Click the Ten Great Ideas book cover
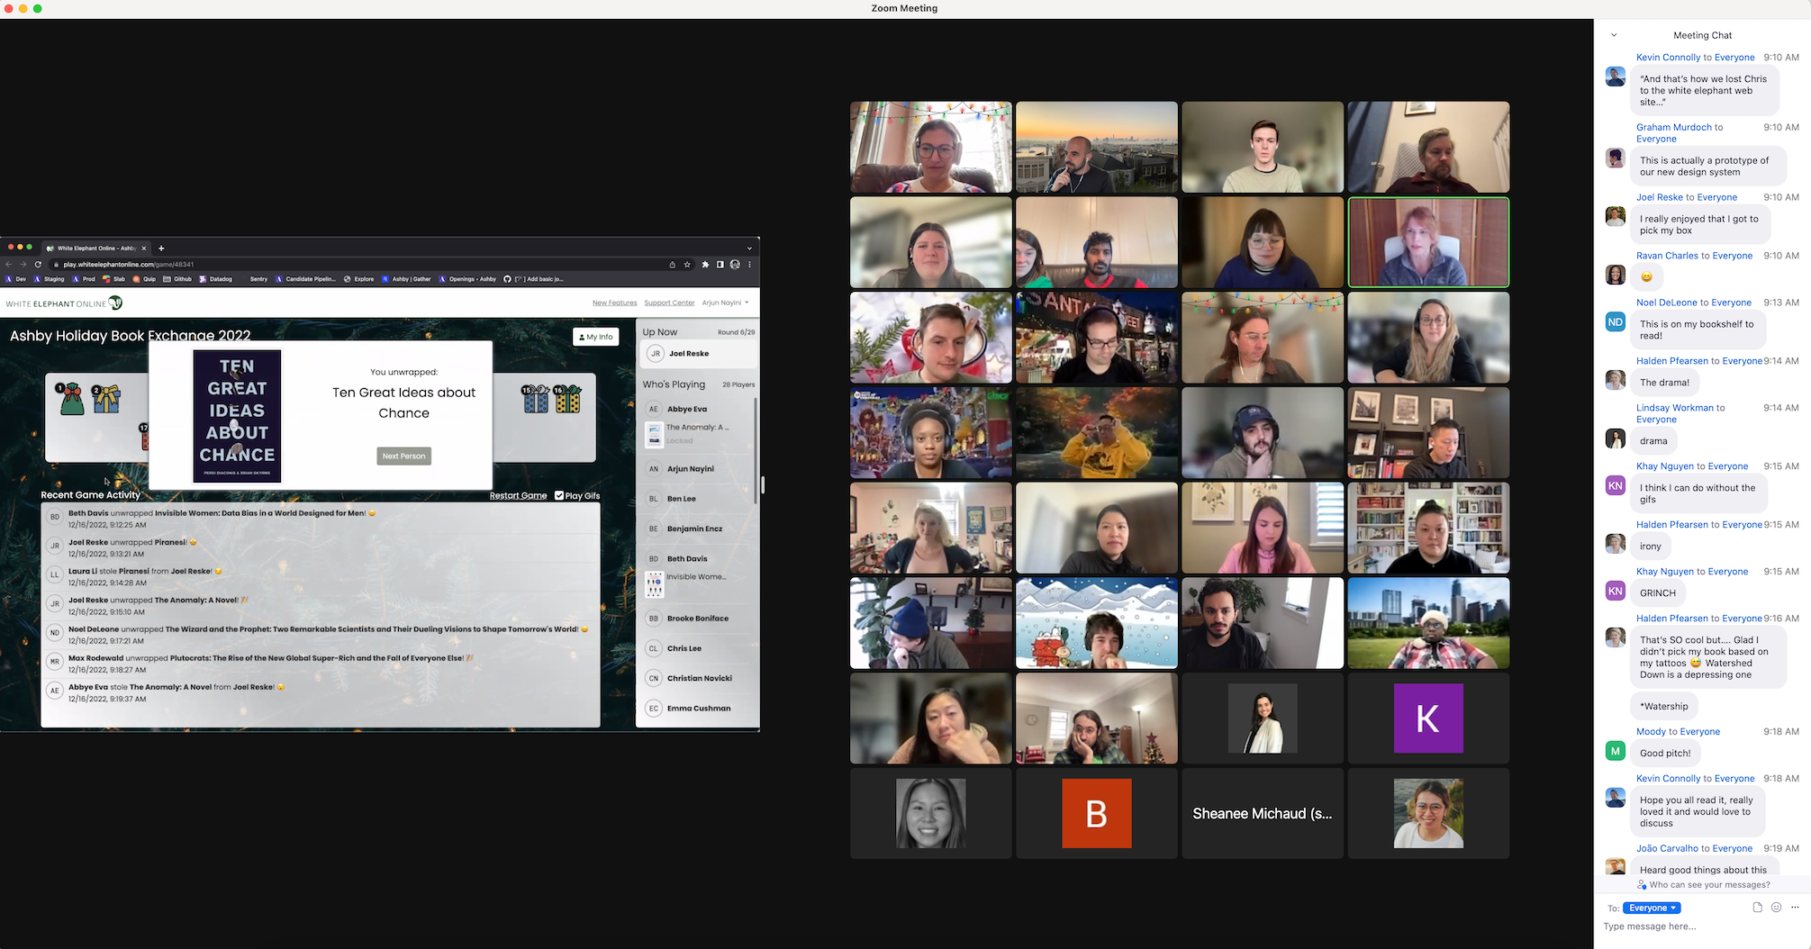The height and width of the screenshot is (949, 1811). [x=238, y=415]
